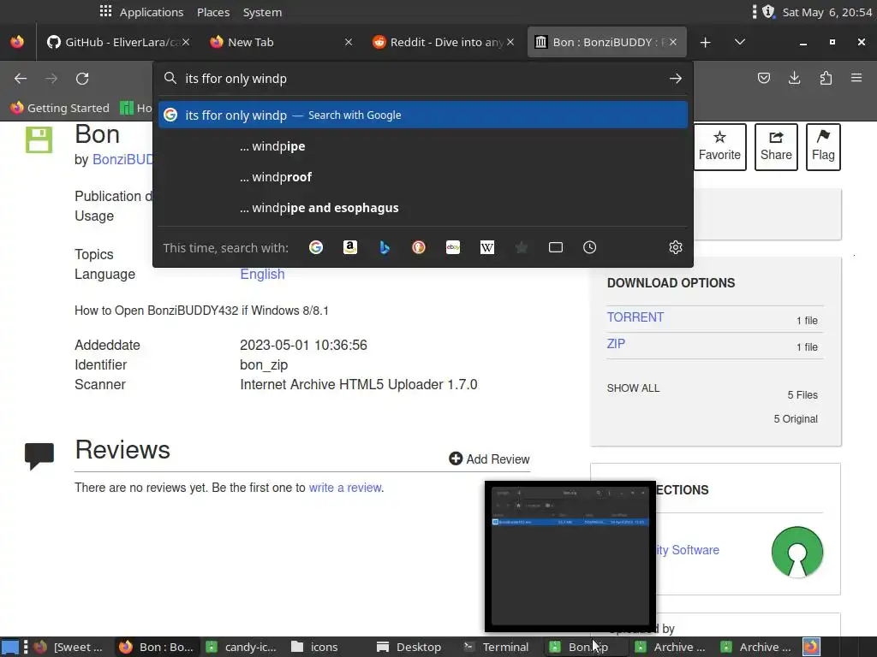Click the Share button

(776, 146)
